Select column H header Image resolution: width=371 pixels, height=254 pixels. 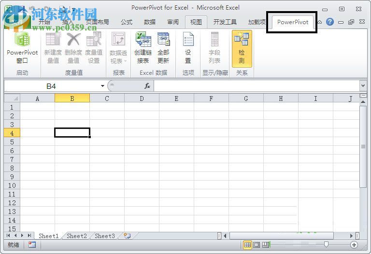pyautogui.click(x=281, y=99)
